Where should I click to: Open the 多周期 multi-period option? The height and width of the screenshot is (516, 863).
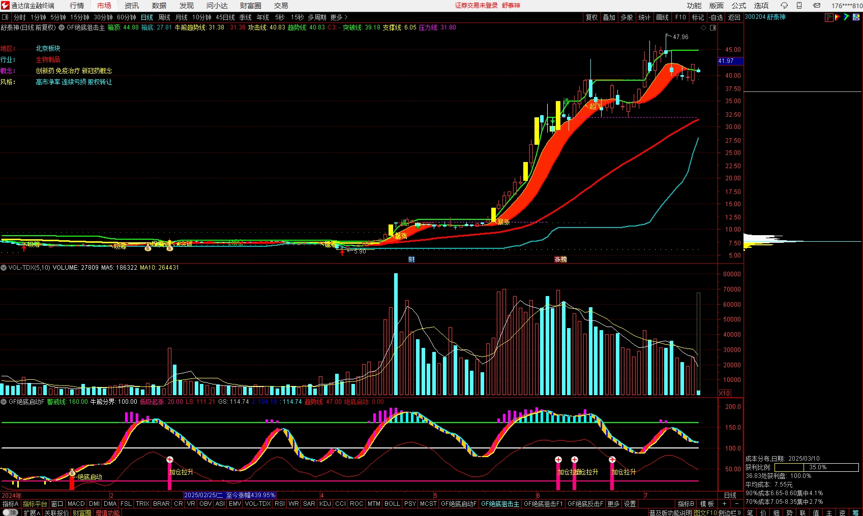pos(317,17)
